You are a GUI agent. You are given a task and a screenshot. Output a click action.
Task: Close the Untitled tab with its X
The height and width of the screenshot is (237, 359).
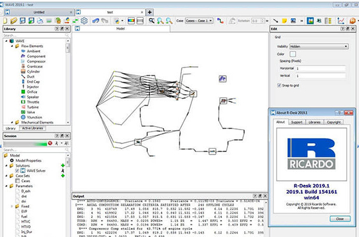coord(71,12)
